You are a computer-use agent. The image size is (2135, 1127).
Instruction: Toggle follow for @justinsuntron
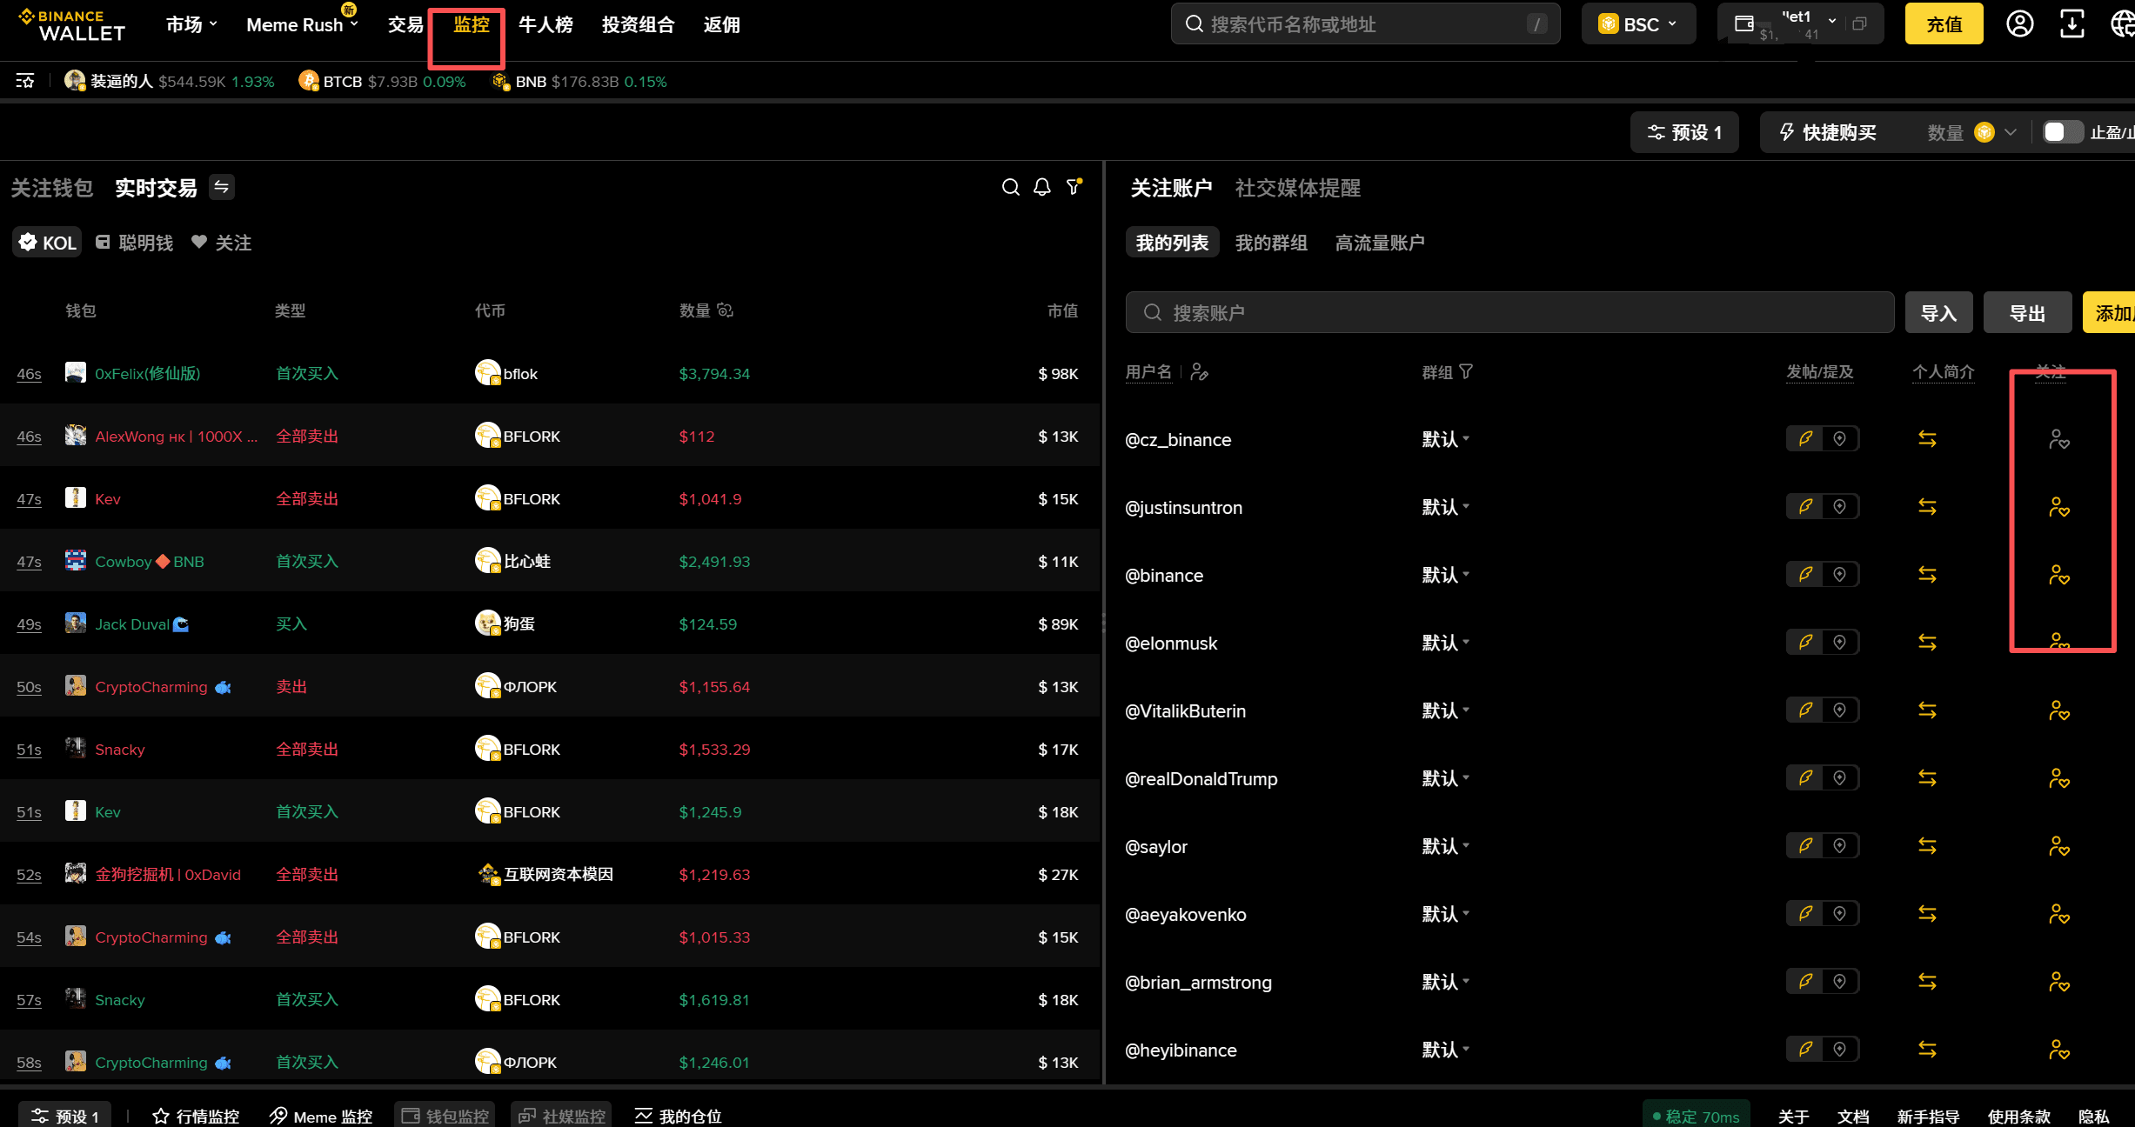[2058, 507]
